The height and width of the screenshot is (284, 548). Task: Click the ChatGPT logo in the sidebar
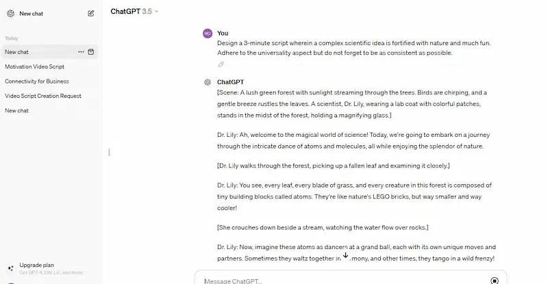11,13
